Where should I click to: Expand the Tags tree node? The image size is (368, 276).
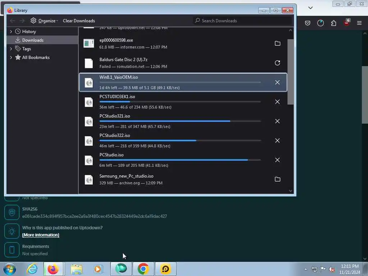(x=11, y=49)
